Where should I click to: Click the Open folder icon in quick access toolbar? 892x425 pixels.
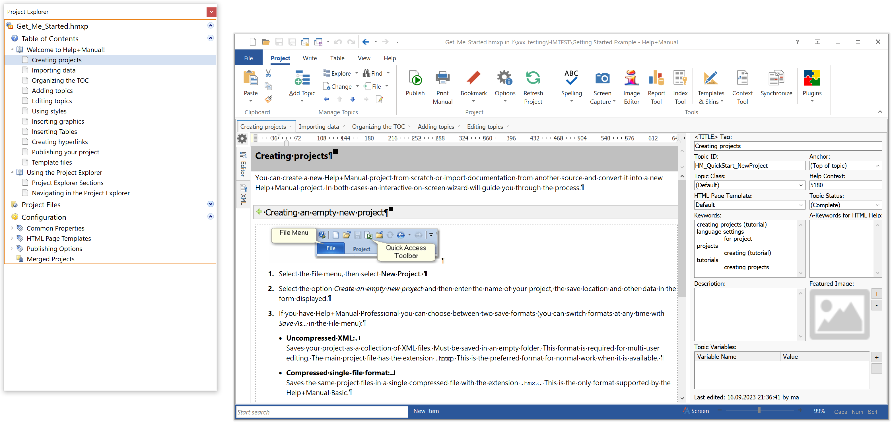pos(266,42)
